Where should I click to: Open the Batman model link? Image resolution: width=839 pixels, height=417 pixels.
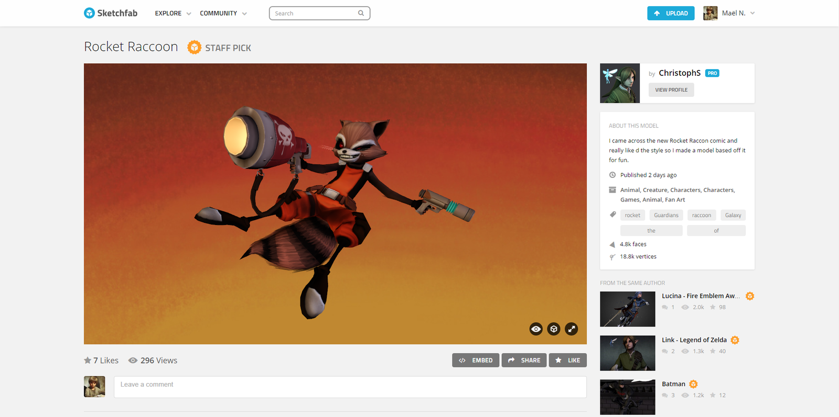[x=673, y=384]
